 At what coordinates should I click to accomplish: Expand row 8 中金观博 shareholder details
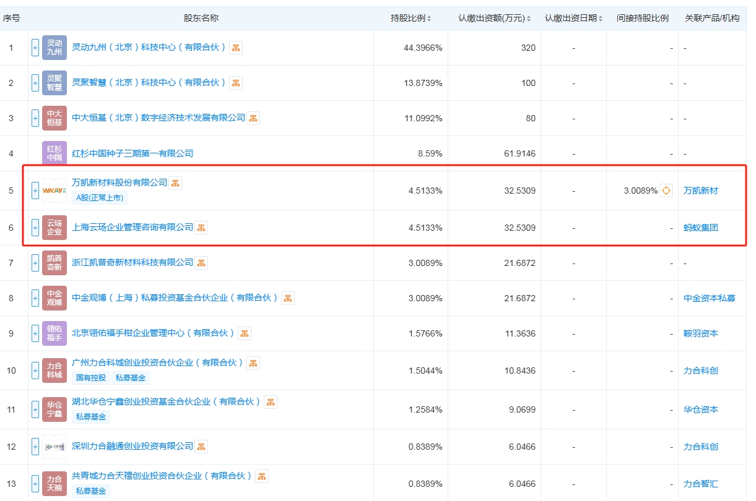tap(35, 298)
